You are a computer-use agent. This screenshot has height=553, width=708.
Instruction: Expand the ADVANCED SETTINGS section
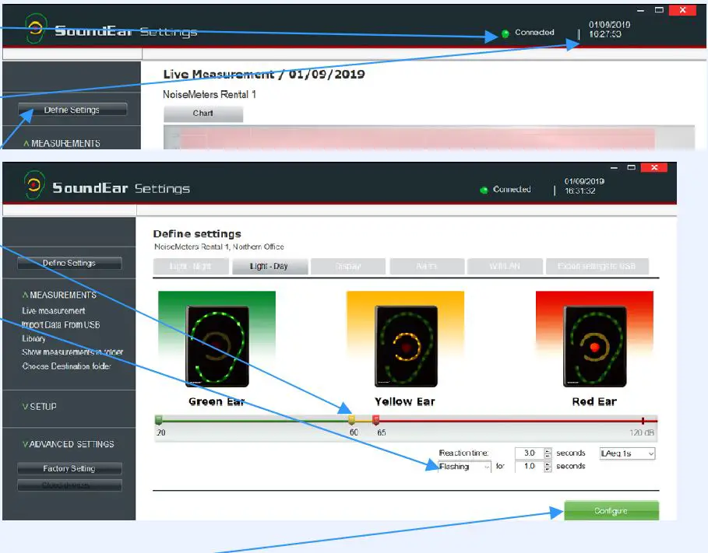69,444
